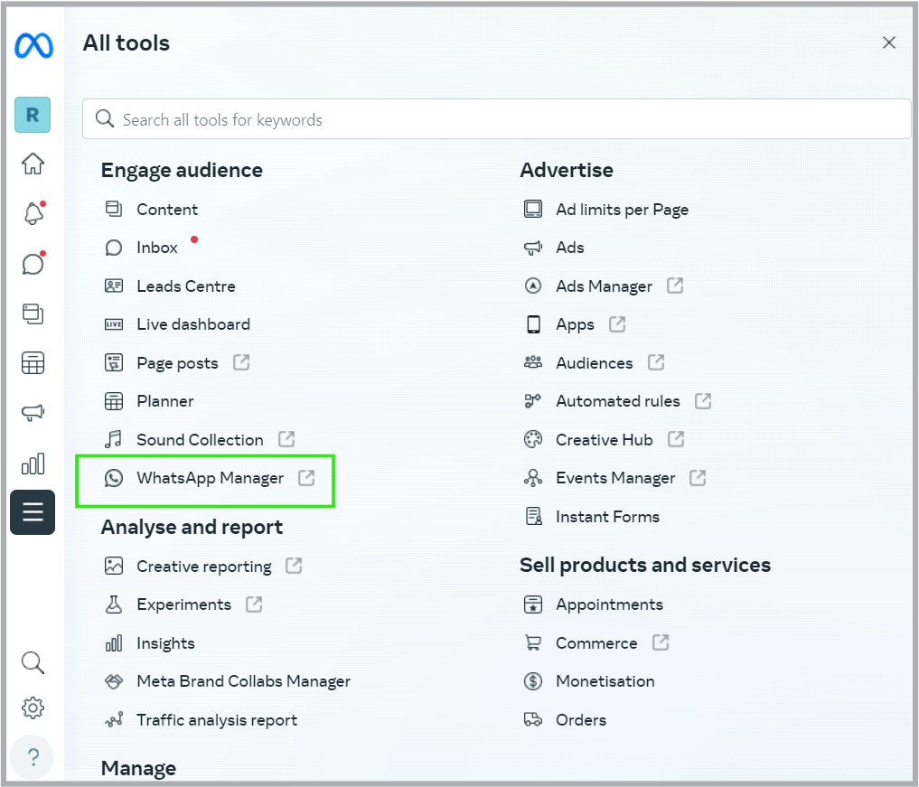The height and width of the screenshot is (787, 919).
Task: Open Audiences tool
Action: pos(595,362)
